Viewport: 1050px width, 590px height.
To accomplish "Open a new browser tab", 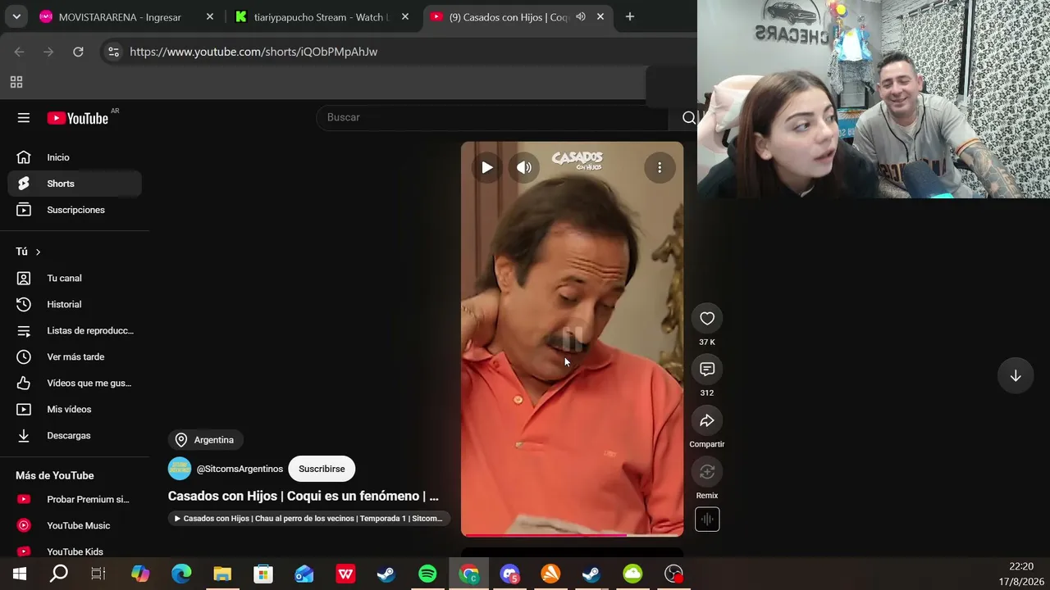I will 630,16.
